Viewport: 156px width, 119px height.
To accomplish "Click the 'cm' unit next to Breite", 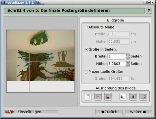I will [x=133, y=34].
